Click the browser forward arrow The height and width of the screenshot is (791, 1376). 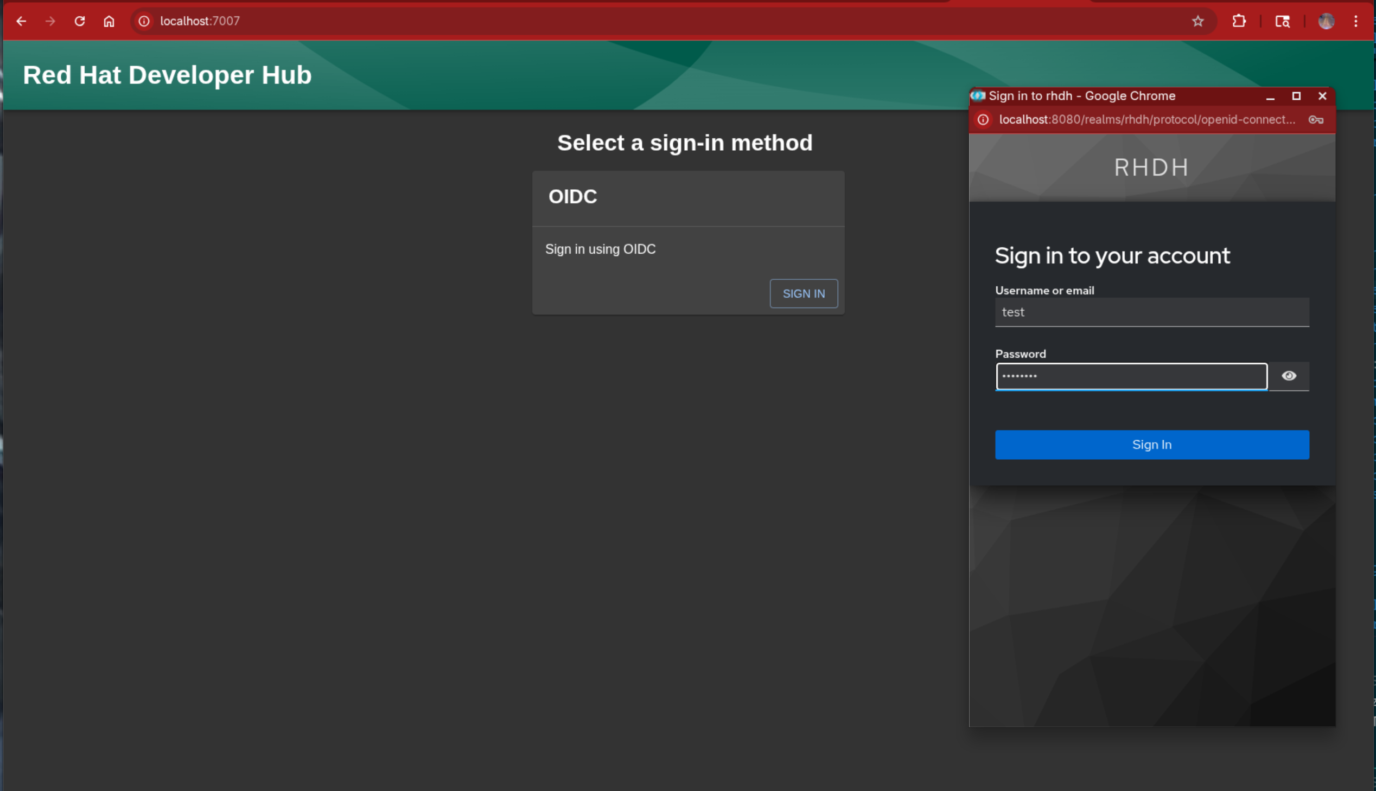tap(50, 21)
